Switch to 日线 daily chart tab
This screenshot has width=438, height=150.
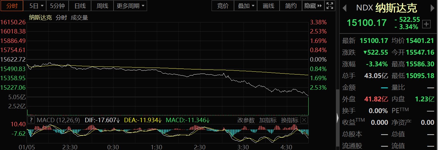pyautogui.click(x=80, y=6)
